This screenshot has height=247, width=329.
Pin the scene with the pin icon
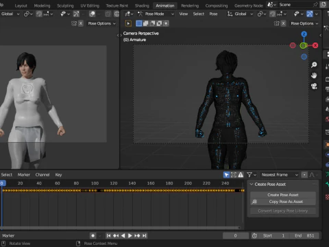tap(315, 5)
